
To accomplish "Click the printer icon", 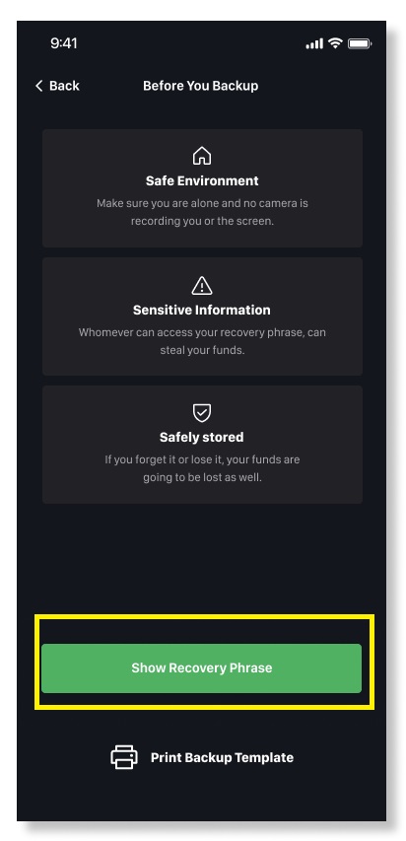I will pyautogui.click(x=124, y=757).
